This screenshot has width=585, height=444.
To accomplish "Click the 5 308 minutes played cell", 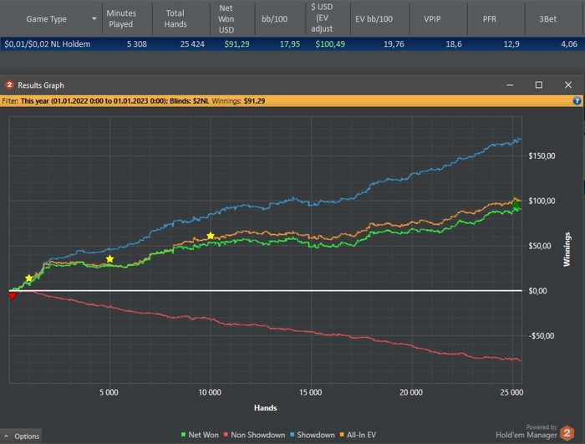I will 136,44.
